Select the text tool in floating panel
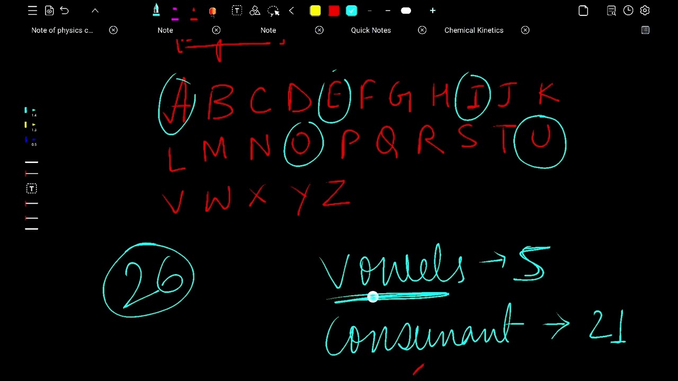The width and height of the screenshot is (678, 381). click(31, 188)
